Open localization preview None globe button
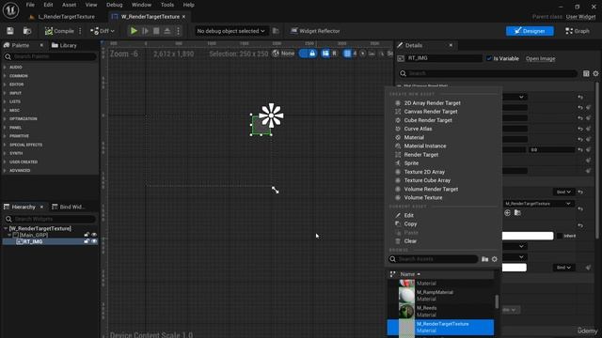602x338 pixels. tap(283, 54)
